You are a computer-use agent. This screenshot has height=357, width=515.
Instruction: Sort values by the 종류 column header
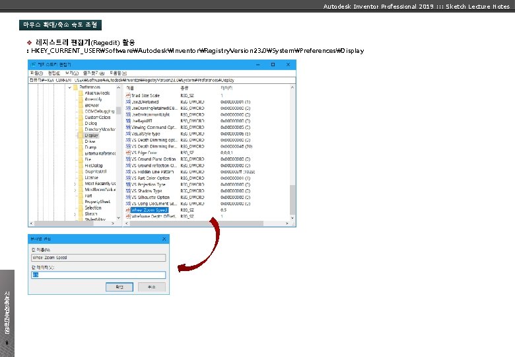pos(184,88)
